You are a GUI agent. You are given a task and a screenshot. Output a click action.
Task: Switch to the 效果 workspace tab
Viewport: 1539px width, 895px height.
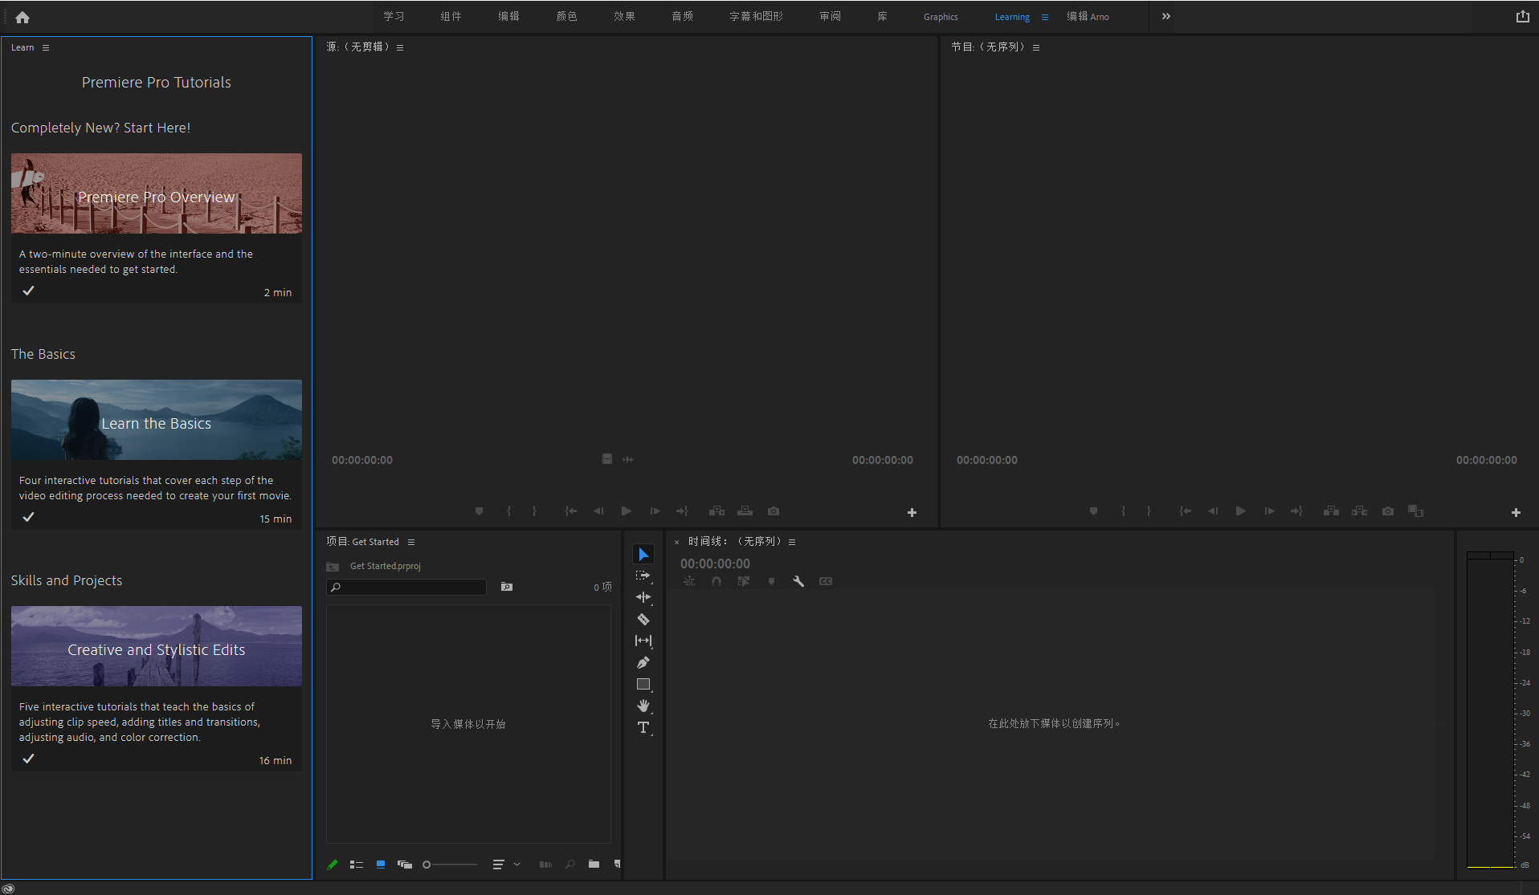624,16
